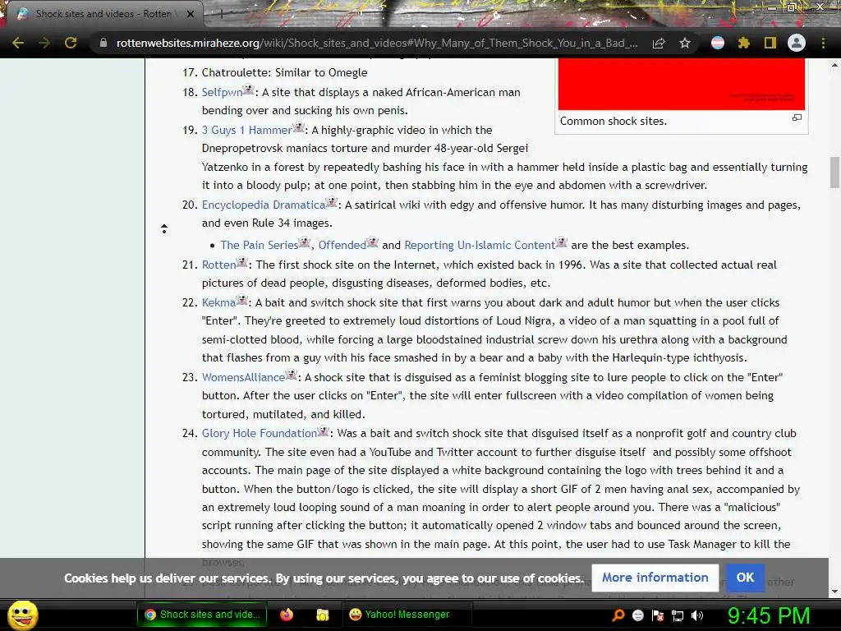The image size is (841, 631).
Task: Reload the current page
Action: point(71,43)
